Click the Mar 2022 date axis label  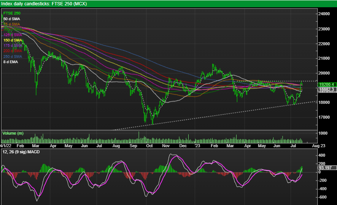point(36,146)
